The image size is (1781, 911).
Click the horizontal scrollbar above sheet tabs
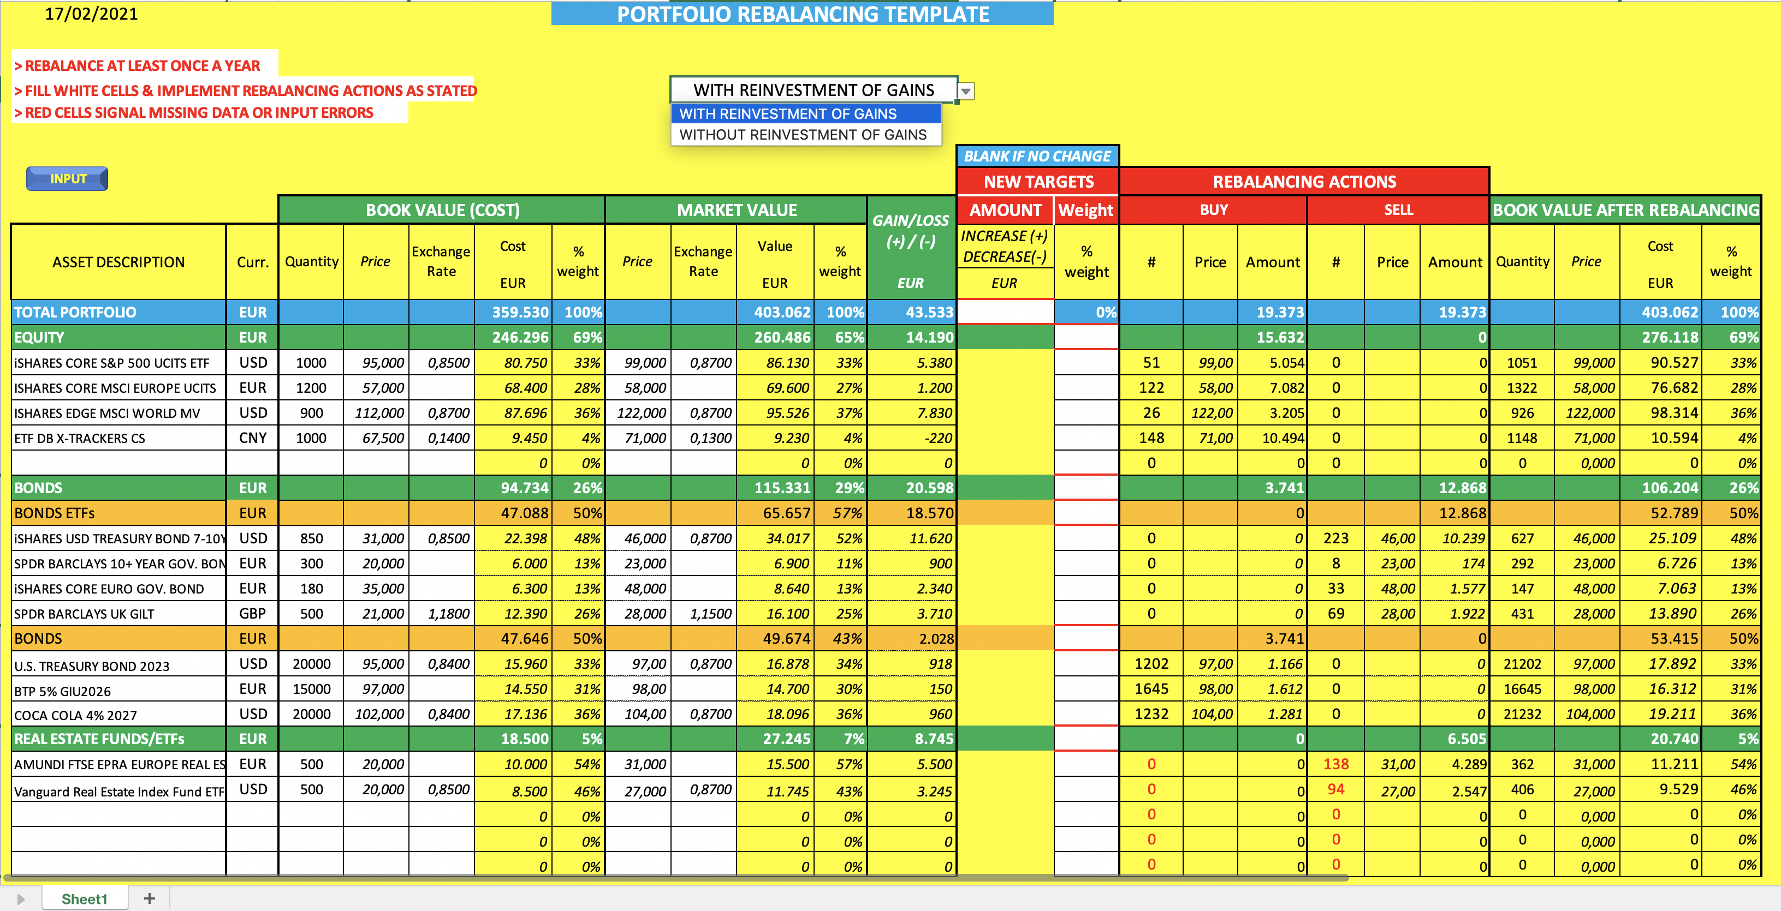coord(675,878)
